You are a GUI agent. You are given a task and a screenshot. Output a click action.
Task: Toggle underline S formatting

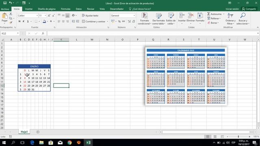[x=28, y=21]
